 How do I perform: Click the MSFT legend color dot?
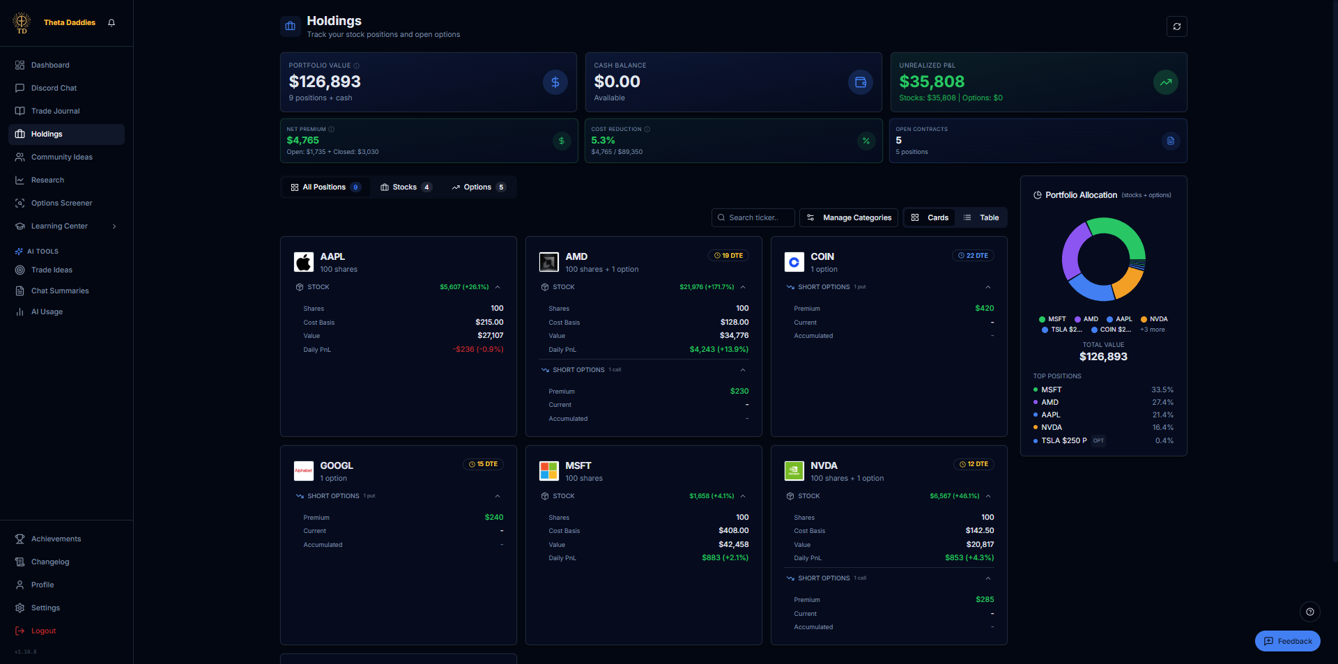(x=1042, y=319)
